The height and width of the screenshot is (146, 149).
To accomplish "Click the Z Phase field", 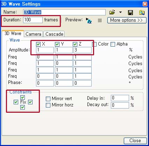I will coord(83,83).
